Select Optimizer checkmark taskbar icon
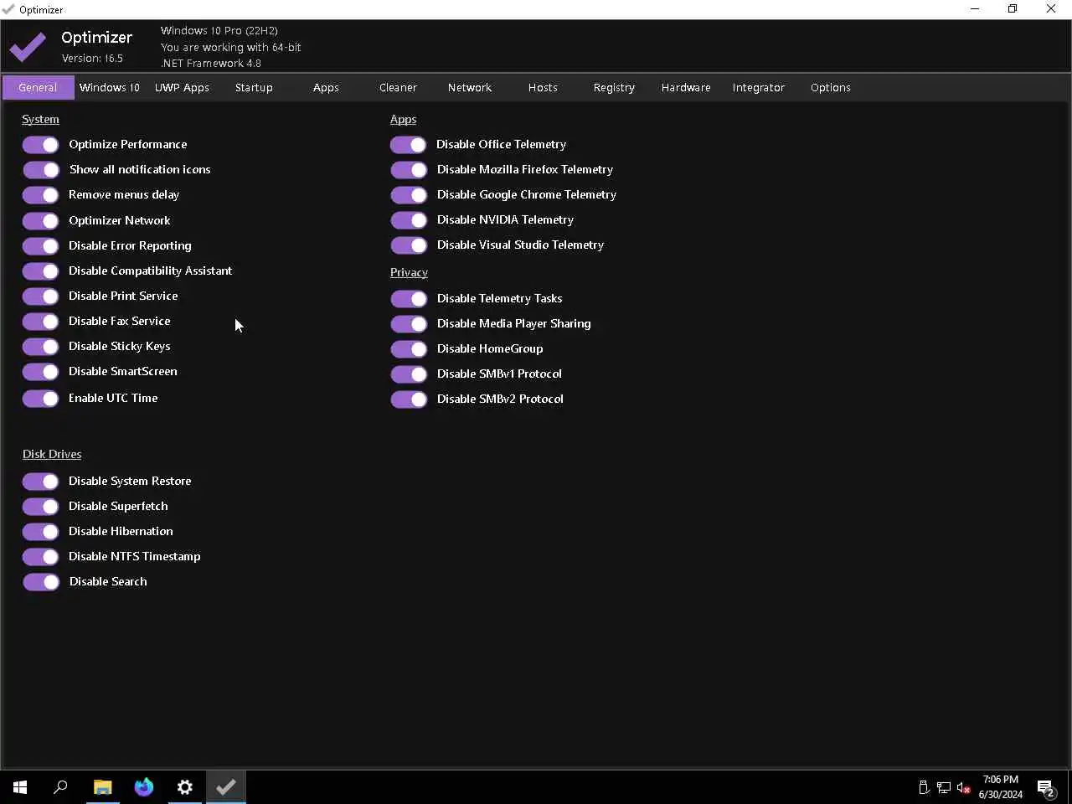Viewport: 1072px width, 804px height. (226, 787)
